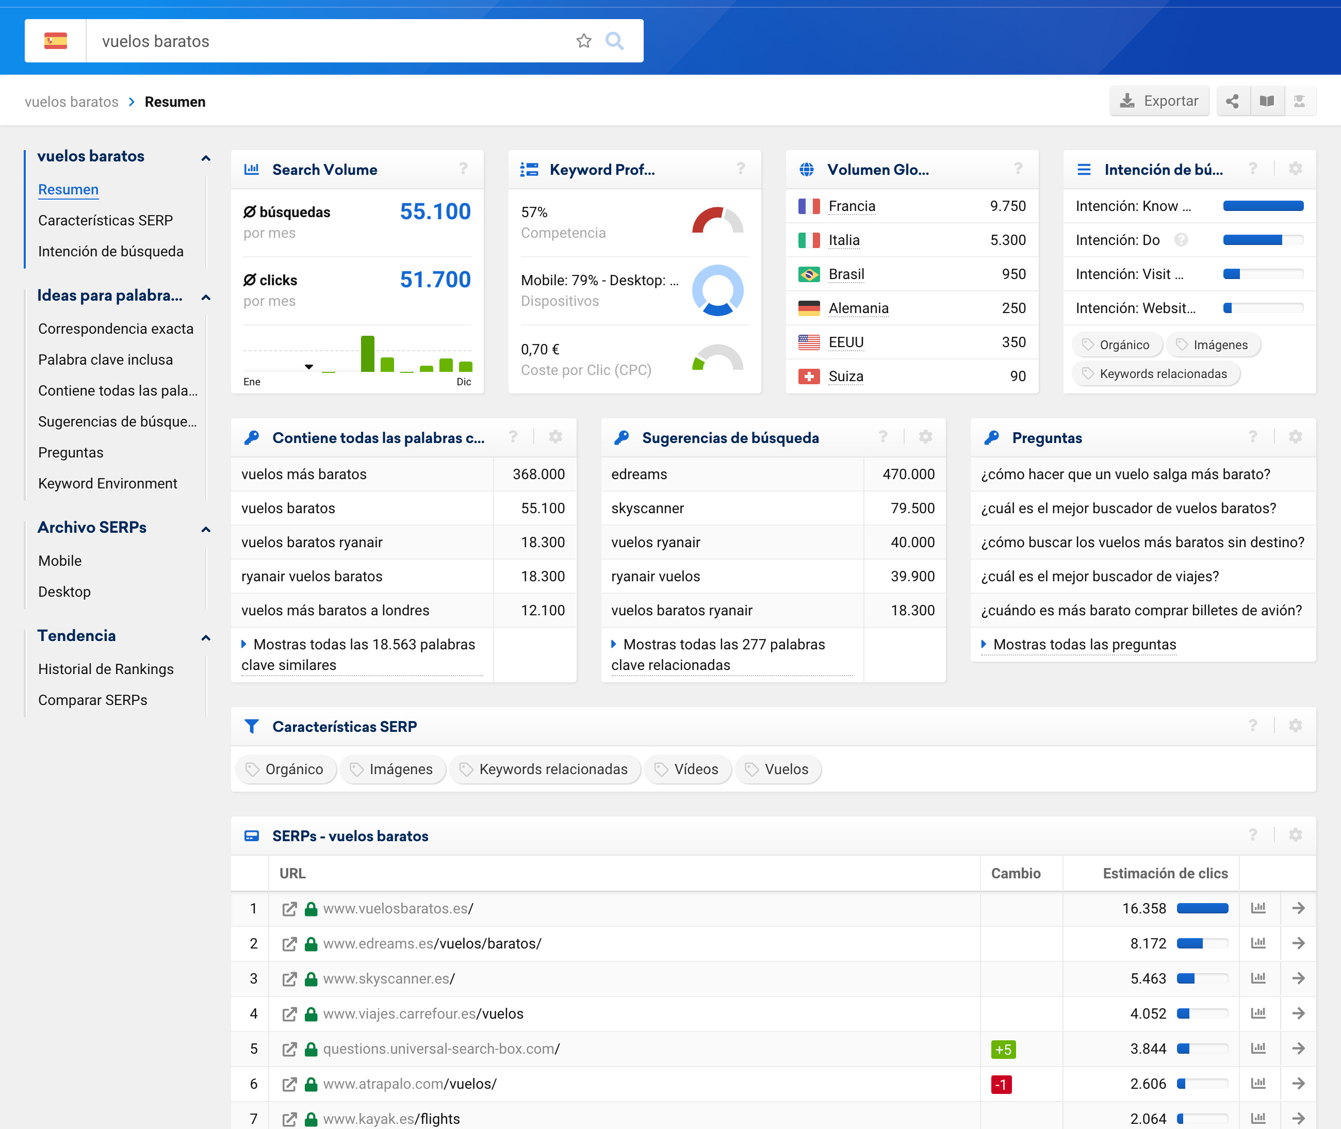Open Características SERP in sidebar

coord(106,220)
